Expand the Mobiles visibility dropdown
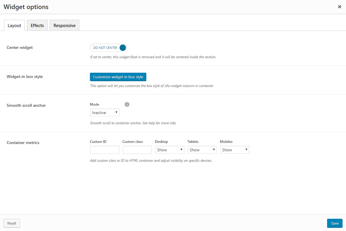The height and width of the screenshot is (231, 346). pos(235,150)
